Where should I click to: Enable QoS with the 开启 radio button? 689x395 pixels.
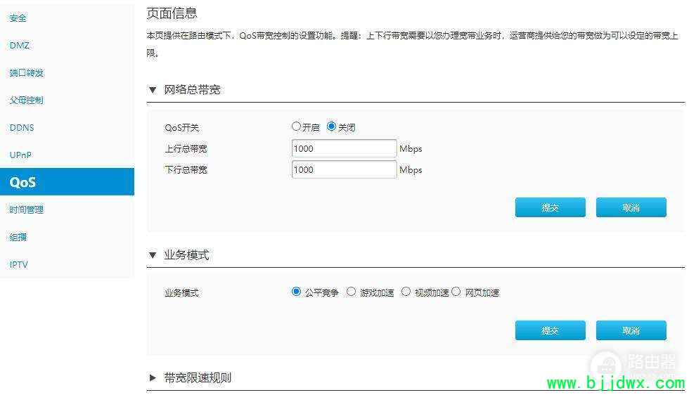point(296,127)
